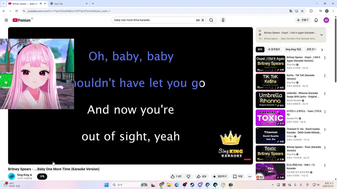Select the 관련 콘텐츠 filter chip
The height and width of the screenshot is (189, 337).
tap(311, 49)
